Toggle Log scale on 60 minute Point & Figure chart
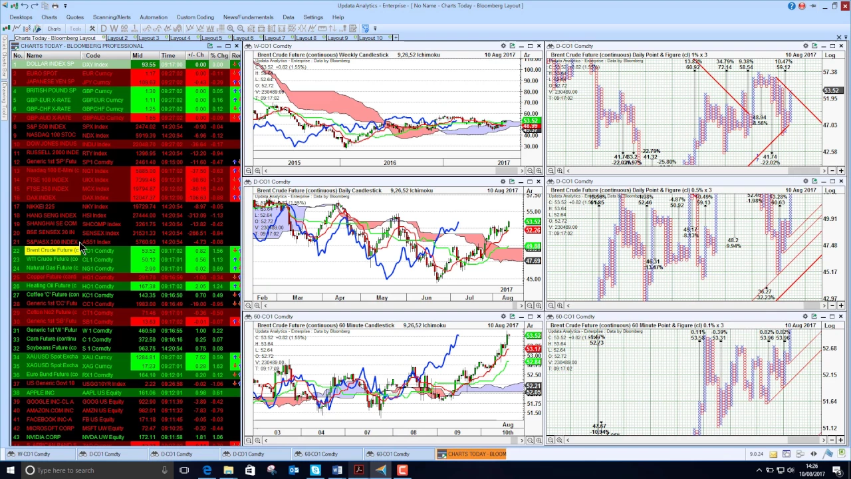851x479 pixels. [830, 326]
